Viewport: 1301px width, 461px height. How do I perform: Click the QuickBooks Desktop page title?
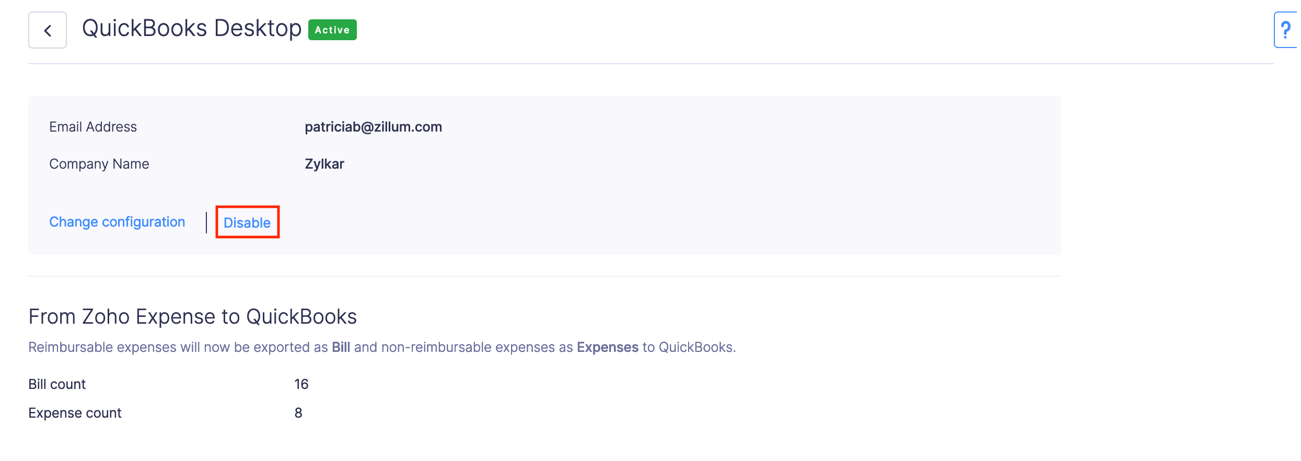(x=192, y=28)
